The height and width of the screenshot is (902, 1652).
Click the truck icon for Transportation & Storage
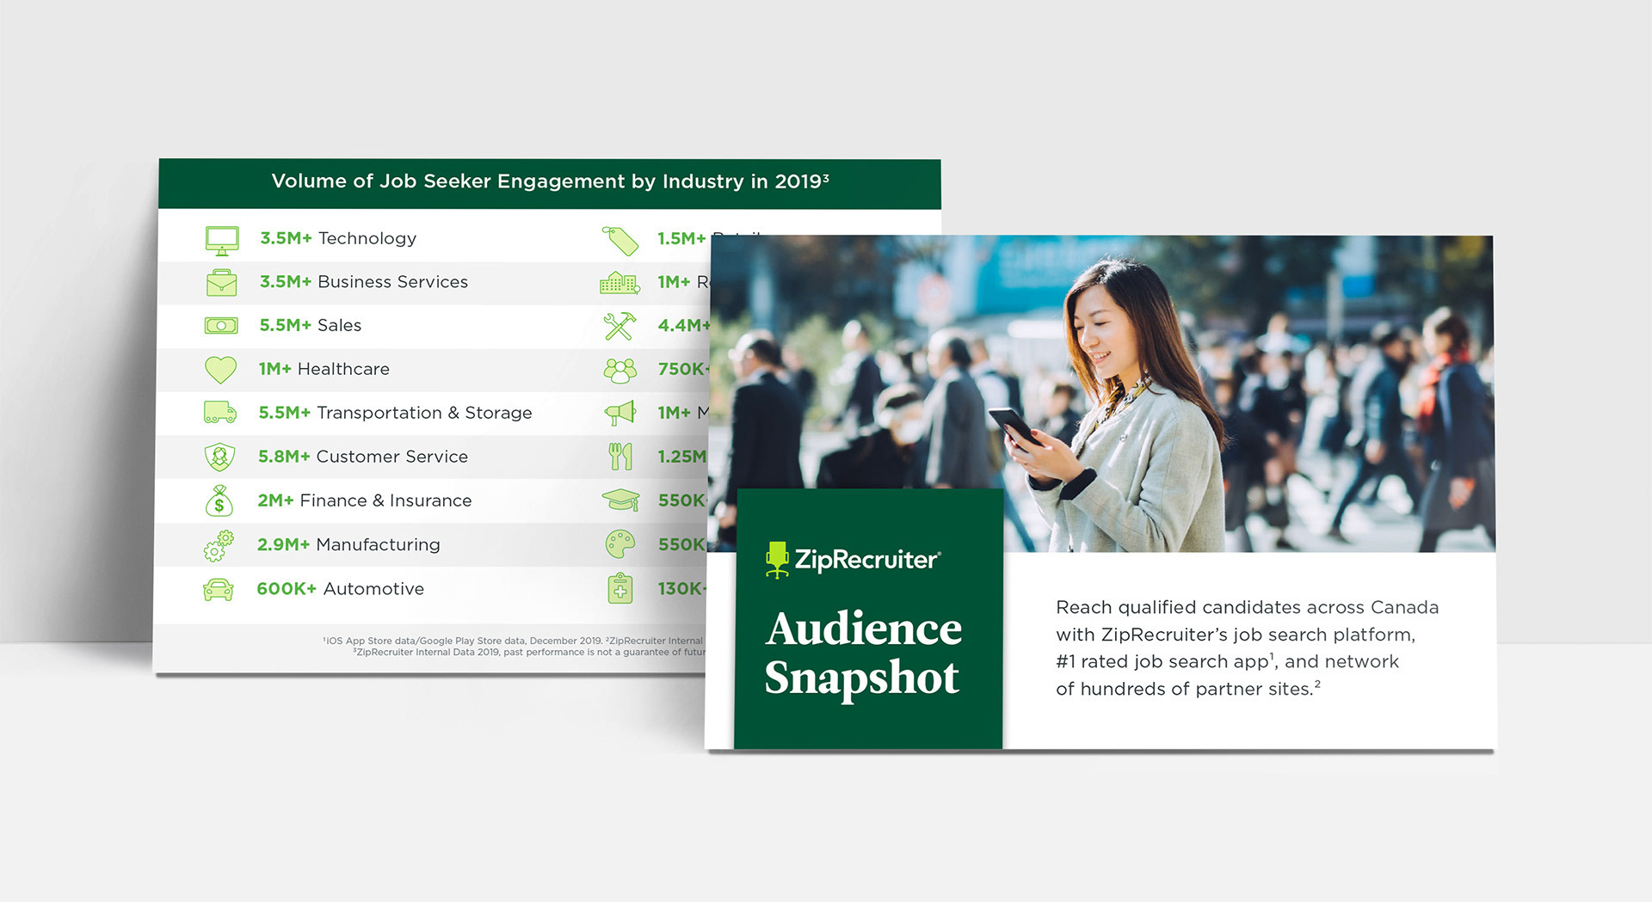[220, 413]
